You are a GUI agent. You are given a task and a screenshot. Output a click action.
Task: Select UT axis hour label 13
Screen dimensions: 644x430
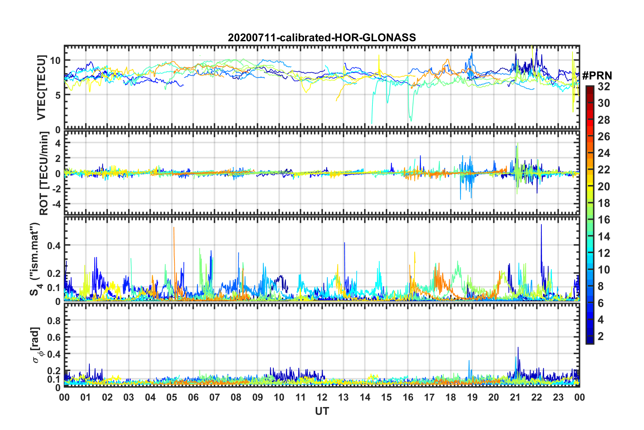click(x=343, y=397)
